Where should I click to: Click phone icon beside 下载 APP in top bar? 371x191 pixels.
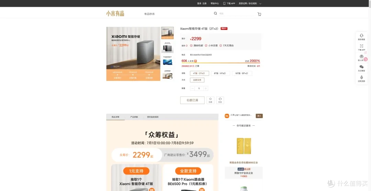pyautogui.click(x=224, y=3)
